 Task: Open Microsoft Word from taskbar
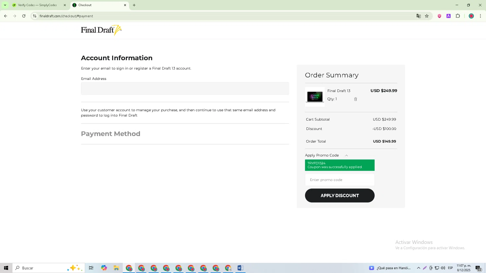click(240, 268)
